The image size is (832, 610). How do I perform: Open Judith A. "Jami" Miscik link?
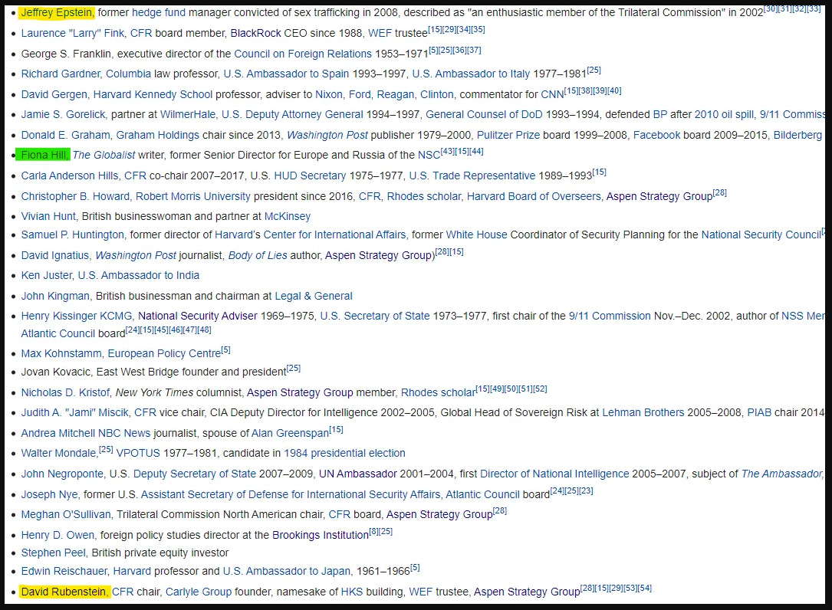[75, 413]
